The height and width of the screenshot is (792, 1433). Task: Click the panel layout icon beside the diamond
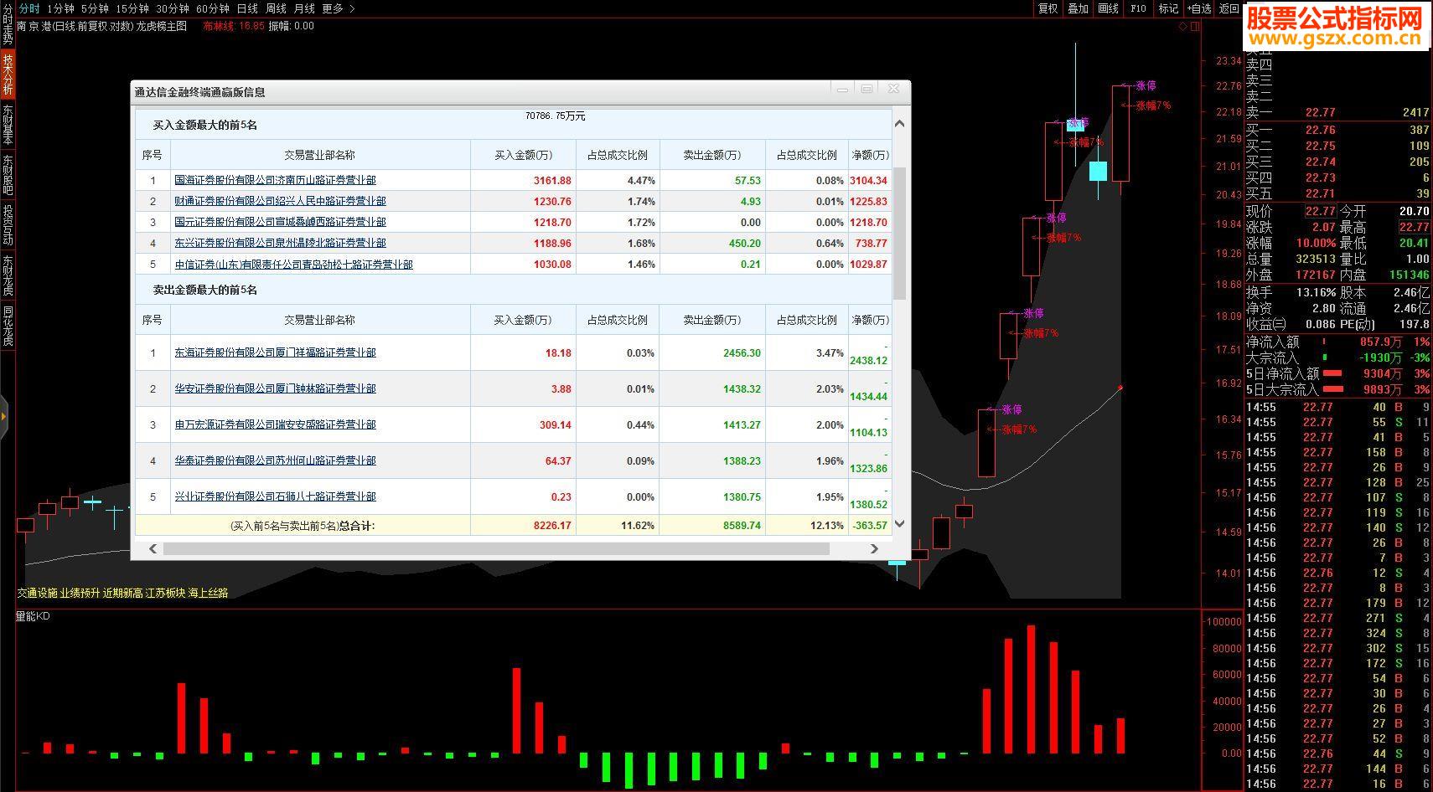(x=1195, y=26)
